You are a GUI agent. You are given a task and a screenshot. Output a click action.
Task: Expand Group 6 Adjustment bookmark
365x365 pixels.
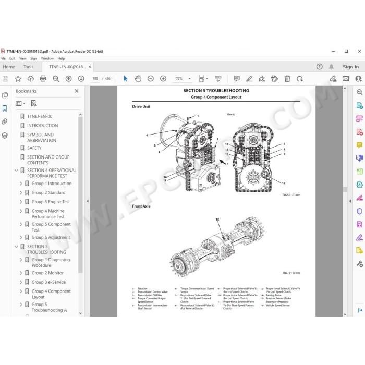(21, 237)
